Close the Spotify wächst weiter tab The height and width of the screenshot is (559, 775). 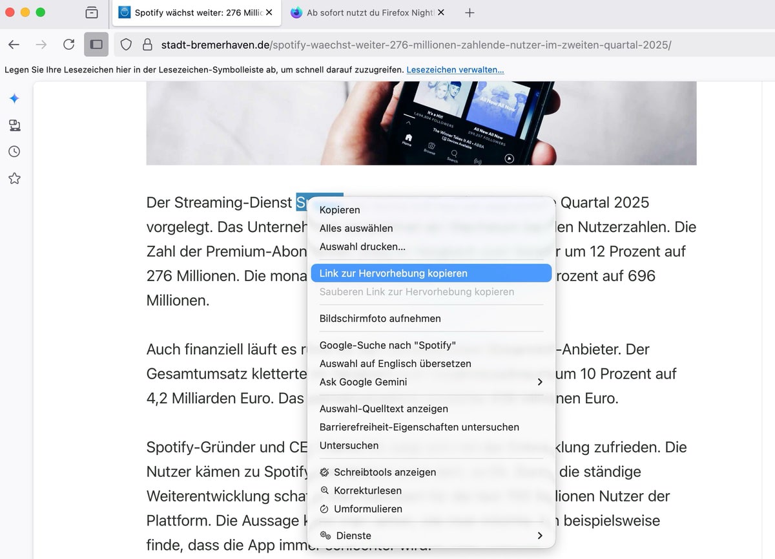pyautogui.click(x=269, y=13)
